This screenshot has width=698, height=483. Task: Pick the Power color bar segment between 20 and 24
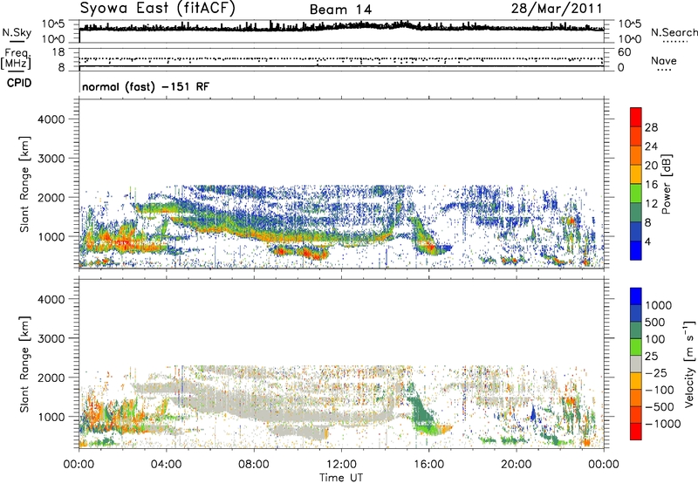pos(636,155)
